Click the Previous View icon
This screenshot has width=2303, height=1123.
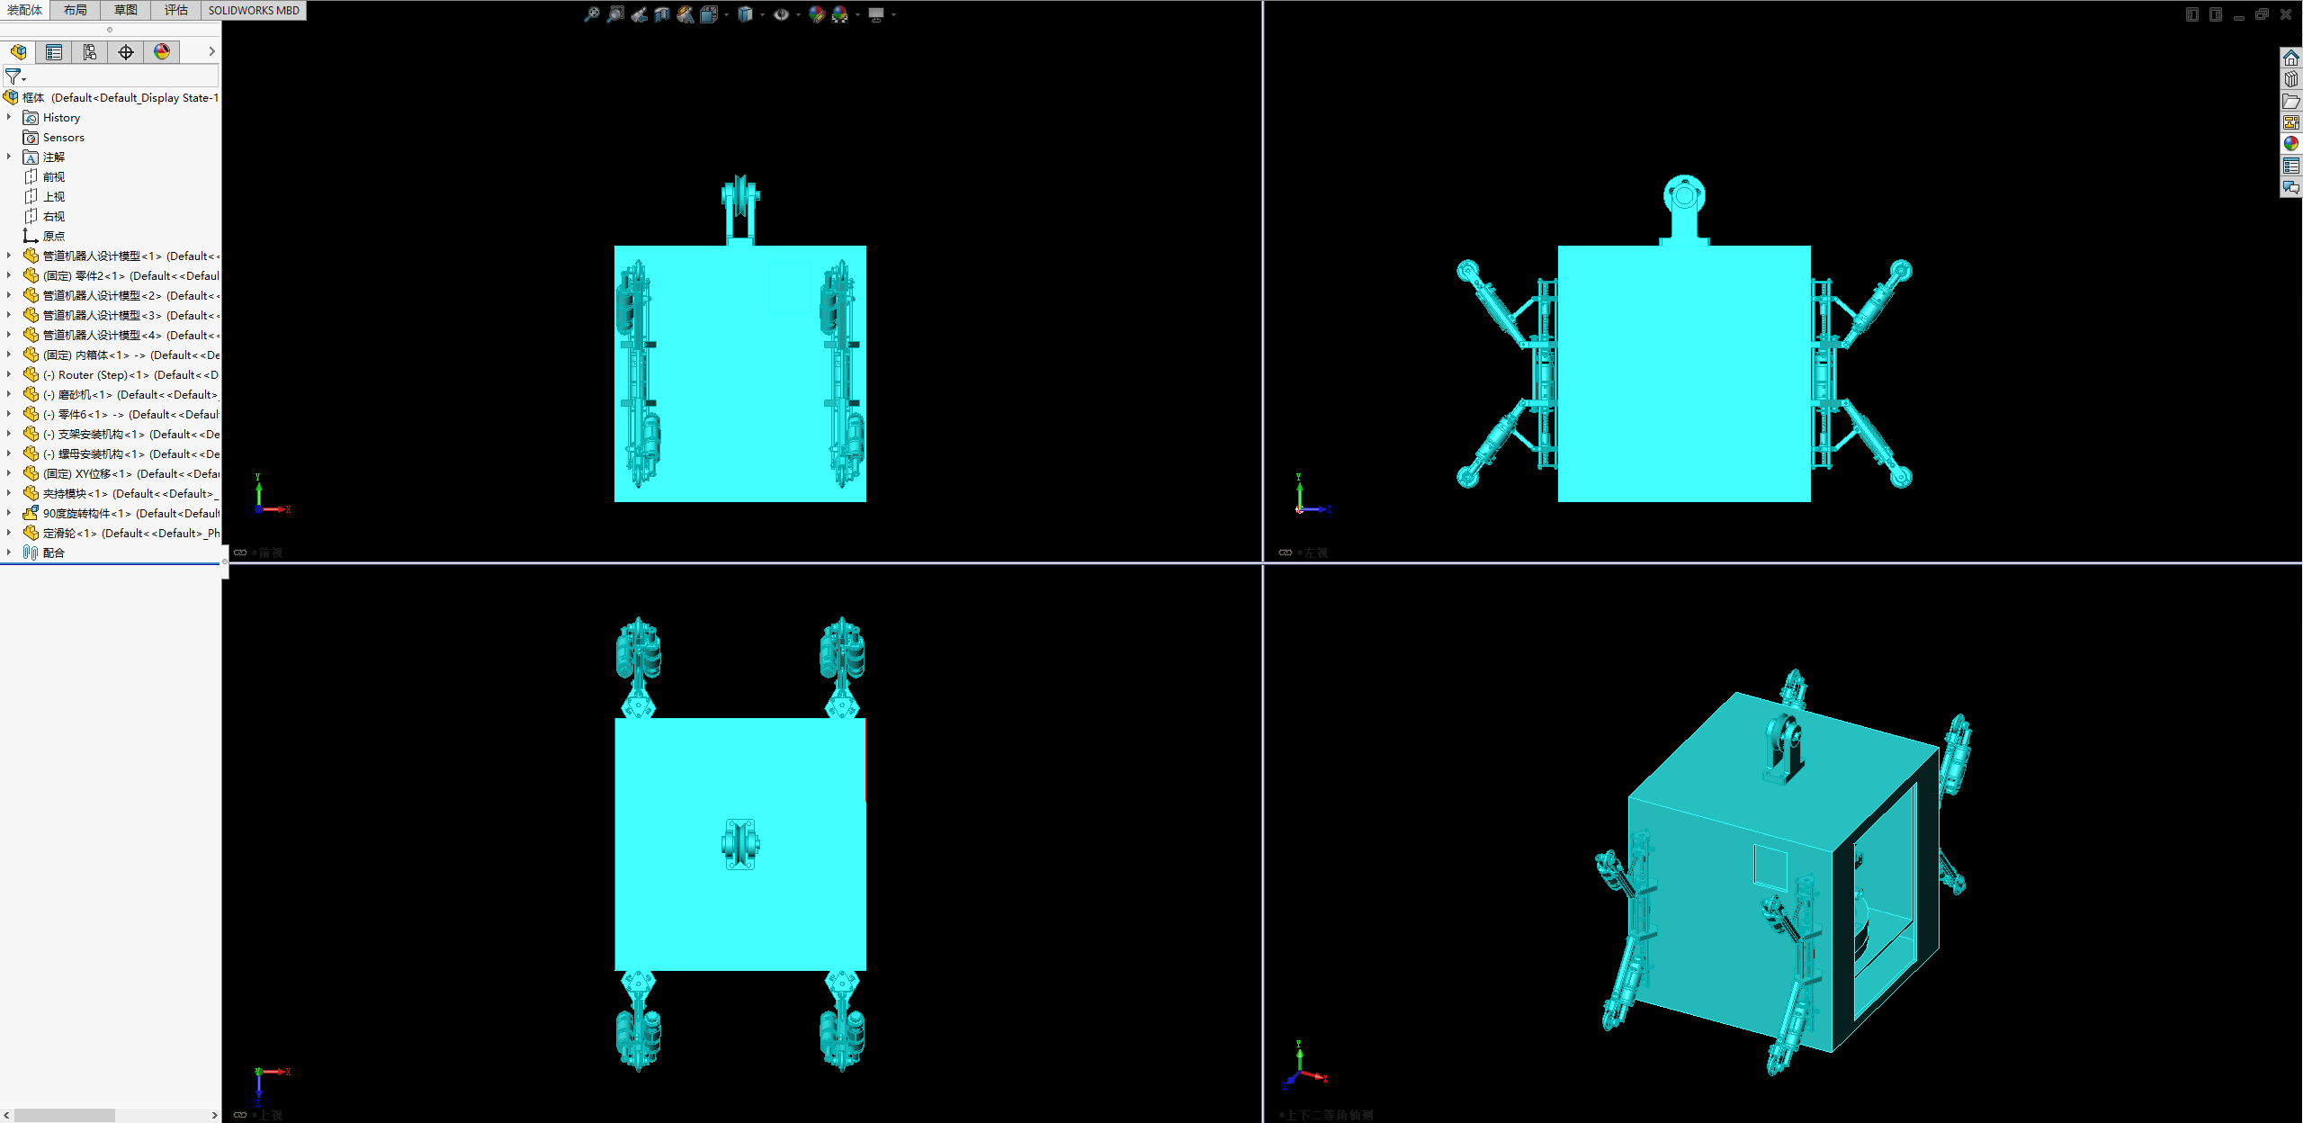(x=639, y=14)
